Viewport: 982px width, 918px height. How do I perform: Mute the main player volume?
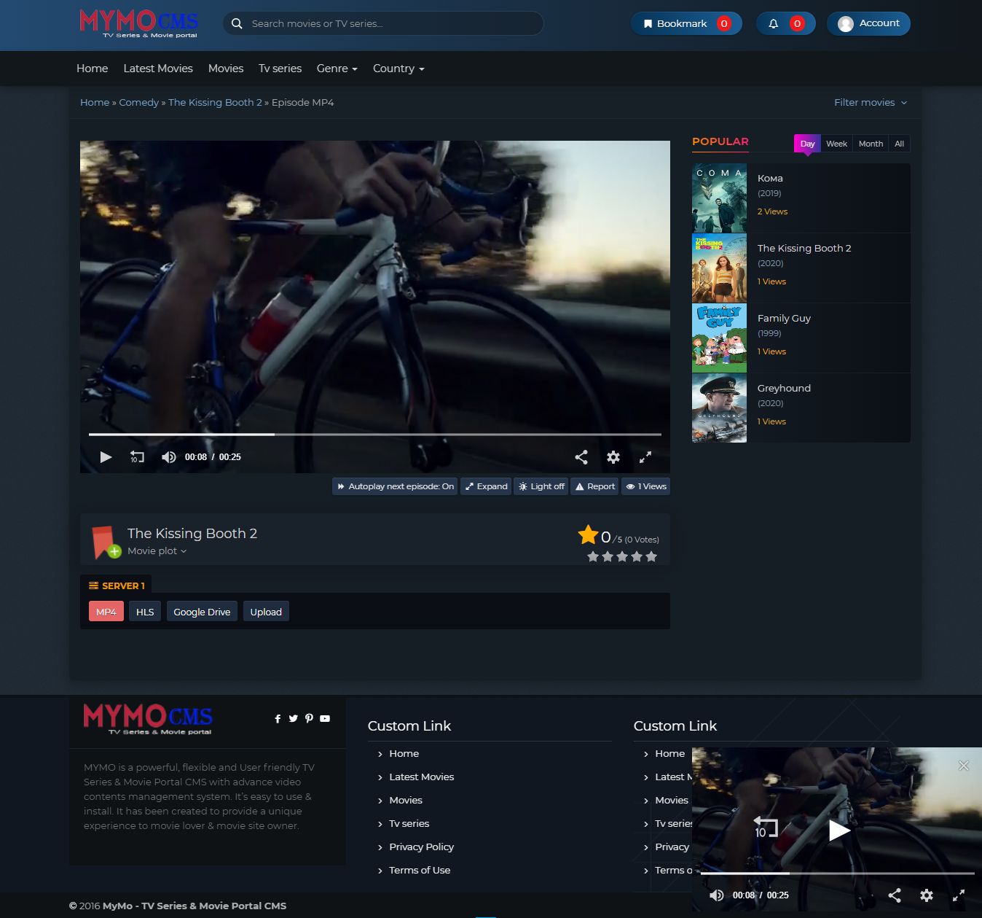(x=169, y=457)
